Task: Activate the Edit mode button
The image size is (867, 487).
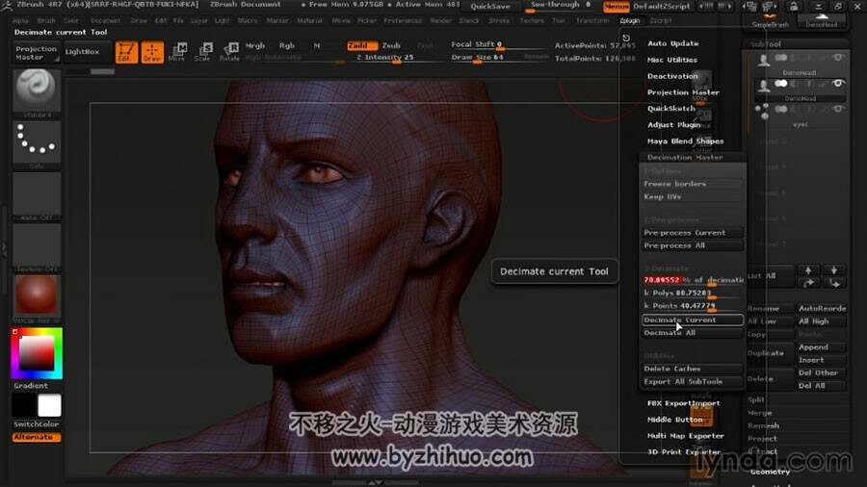Action: (126, 52)
